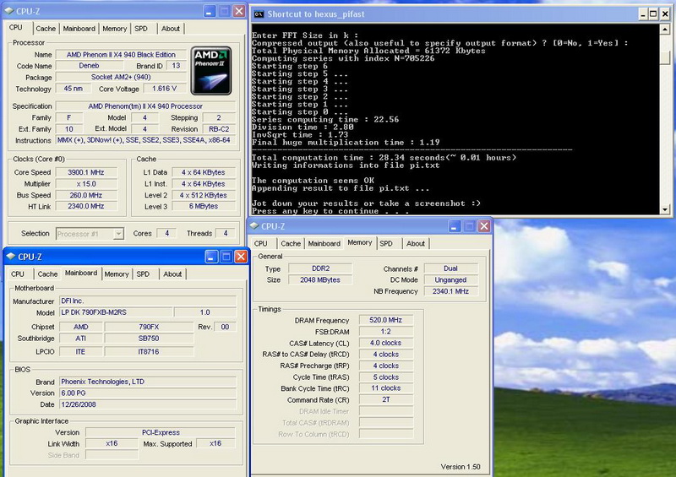Click the CPU-Z title icon in Memory window
This screenshot has height=477, width=676.
click(x=254, y=225)
